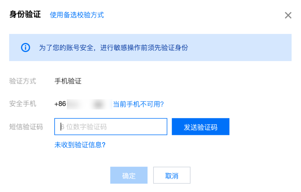The height and width of the screenshot is (192, 301).
Task: Click the 手机验证 method value
Action: point(68,81)
